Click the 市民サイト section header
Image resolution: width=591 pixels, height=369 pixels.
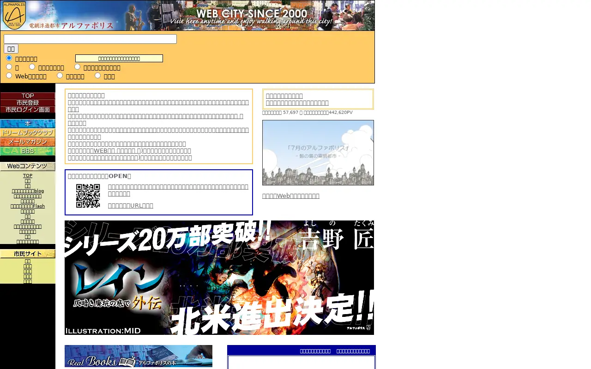click(x=28, y=254)
